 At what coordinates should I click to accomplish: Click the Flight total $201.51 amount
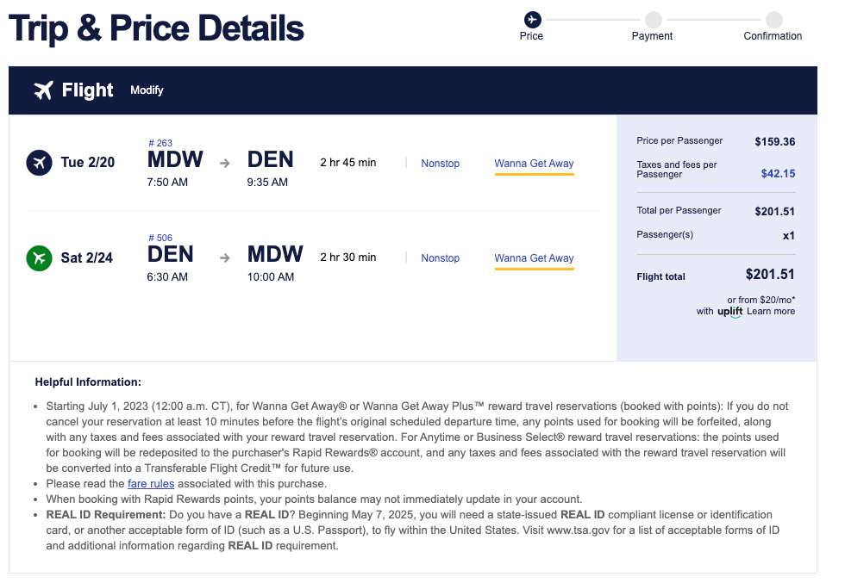[769, 275]
